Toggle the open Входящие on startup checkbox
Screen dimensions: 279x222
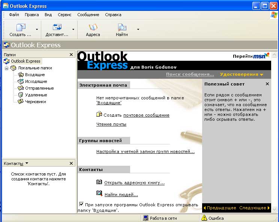(81, 204)
